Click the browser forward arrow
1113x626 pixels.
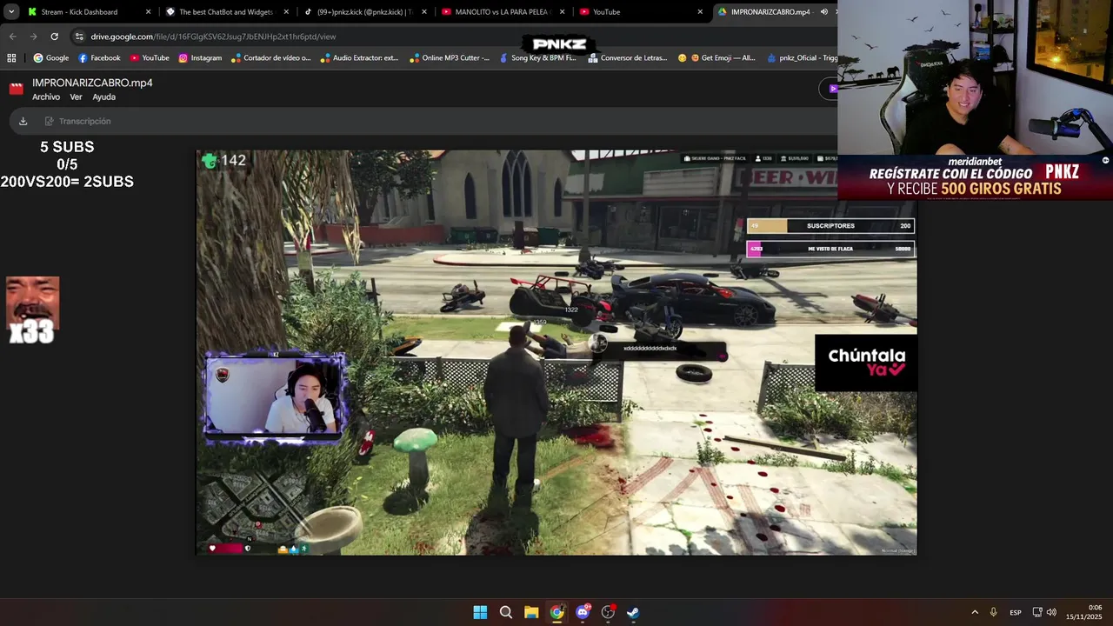(x=33, y=37)
